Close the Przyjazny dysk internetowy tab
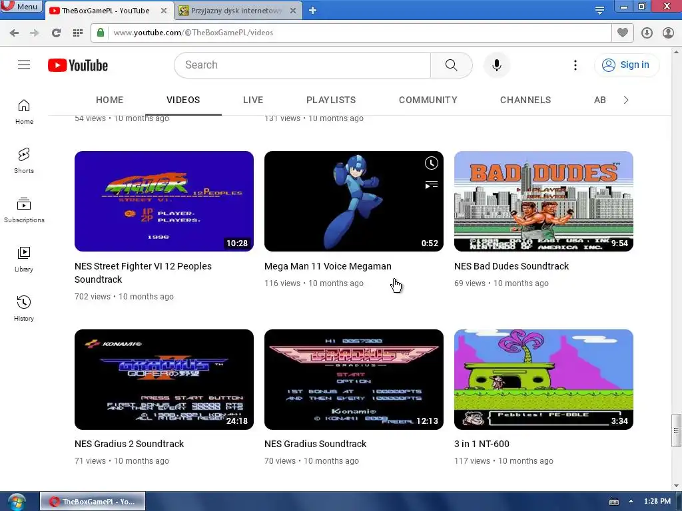682x511 pixels. [293, 11]
